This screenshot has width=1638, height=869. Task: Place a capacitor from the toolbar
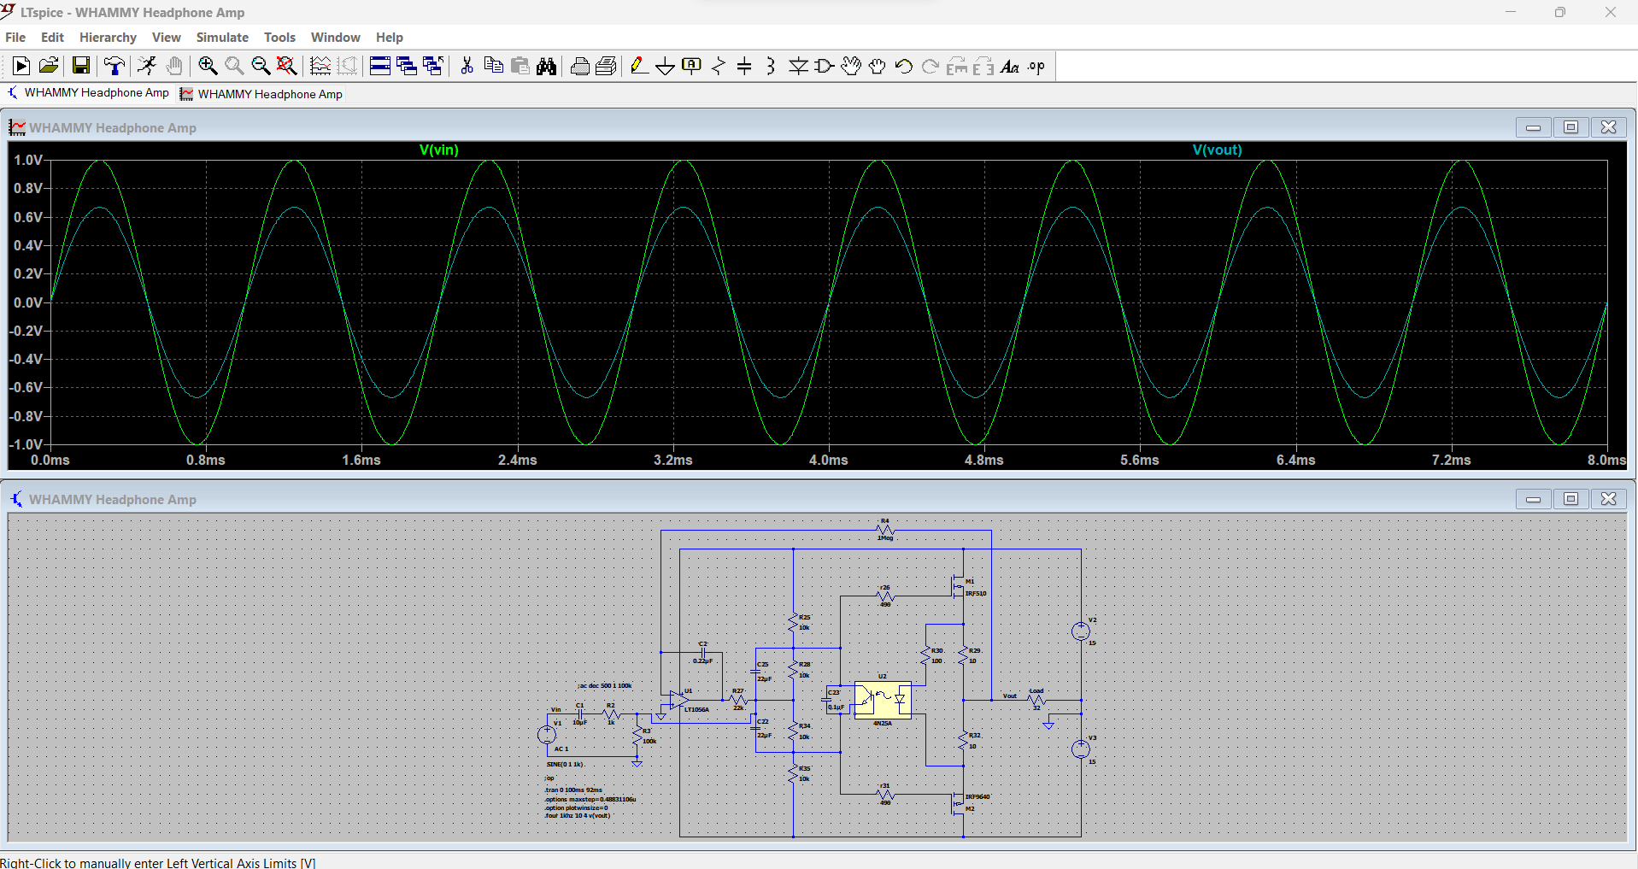744,66
